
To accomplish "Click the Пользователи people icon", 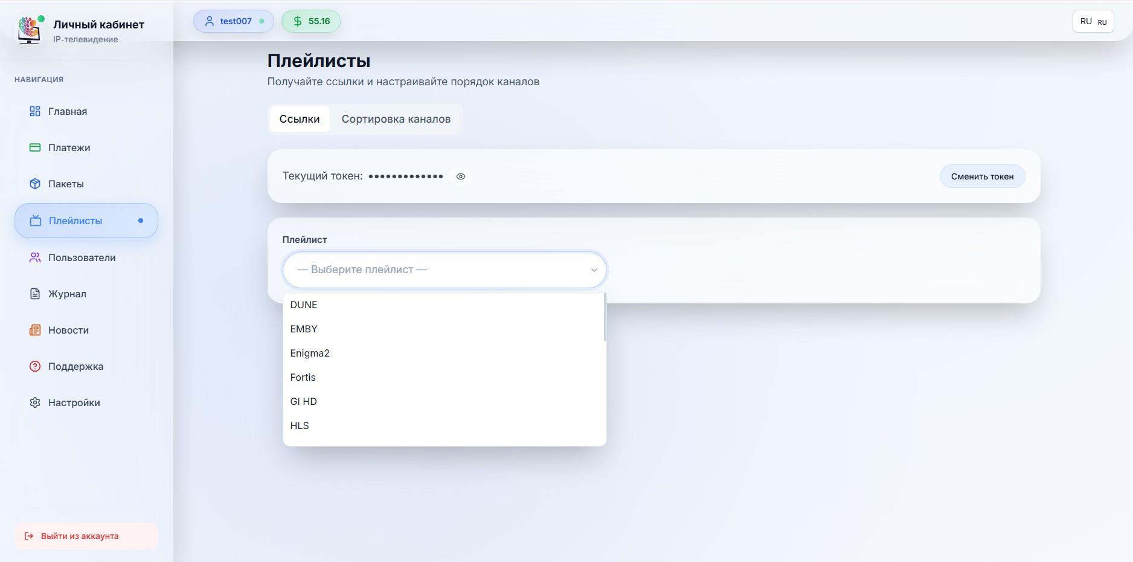I will click(x=35, y=257).
